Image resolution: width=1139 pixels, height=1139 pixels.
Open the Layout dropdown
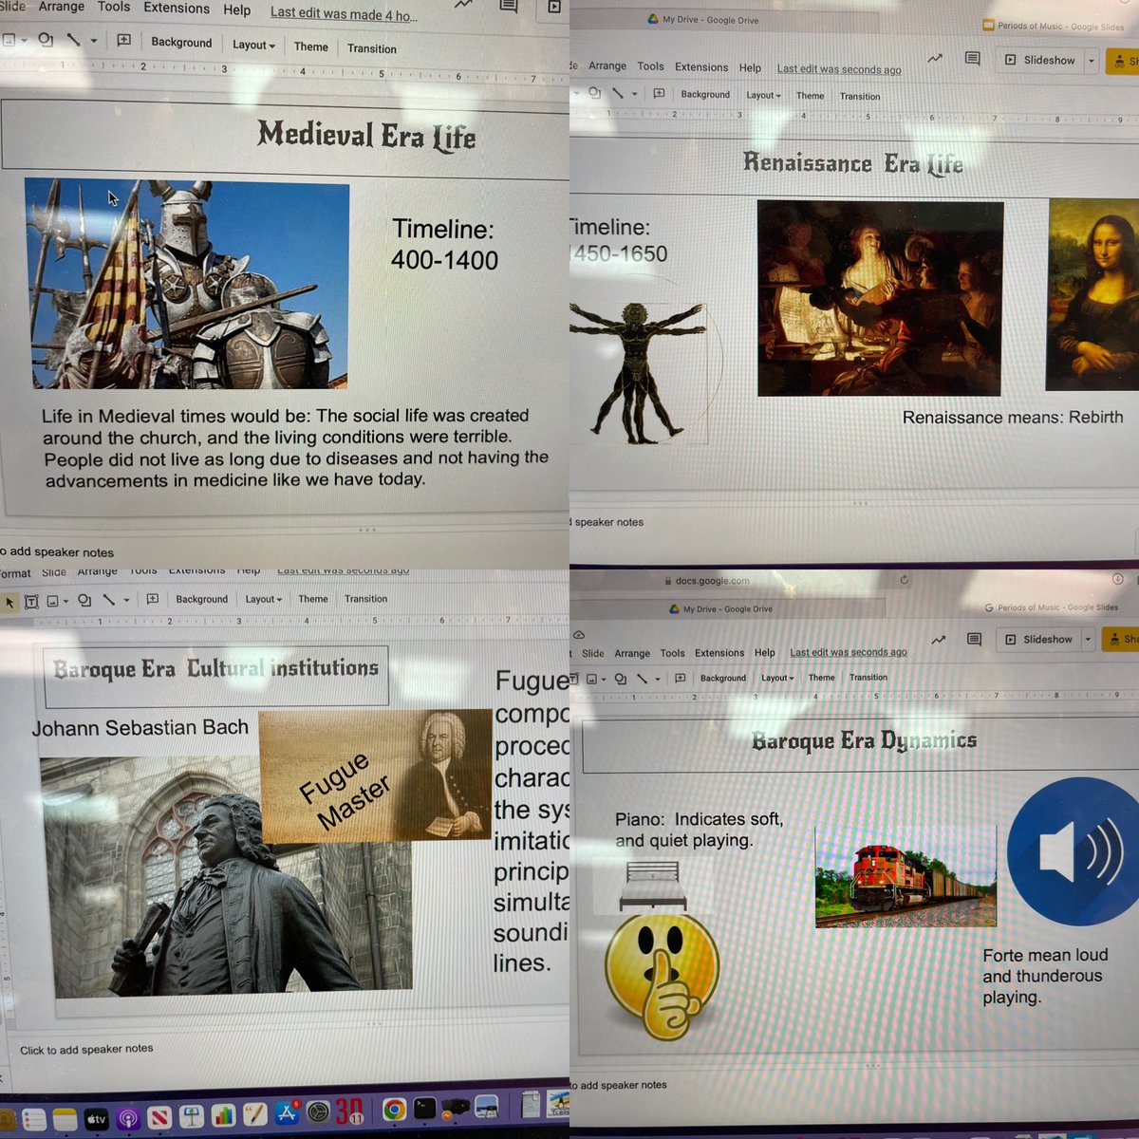(x=263, y=599)
